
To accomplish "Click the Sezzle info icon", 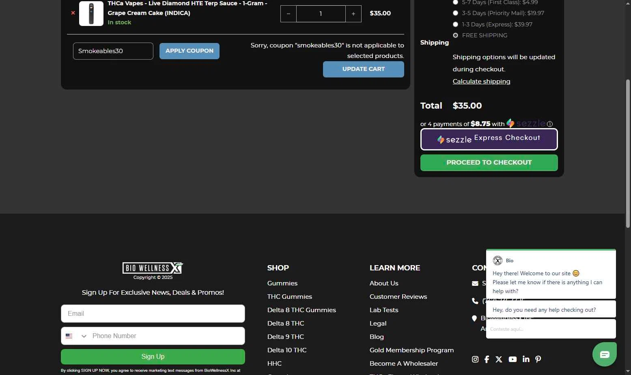I will click(550, 124).
